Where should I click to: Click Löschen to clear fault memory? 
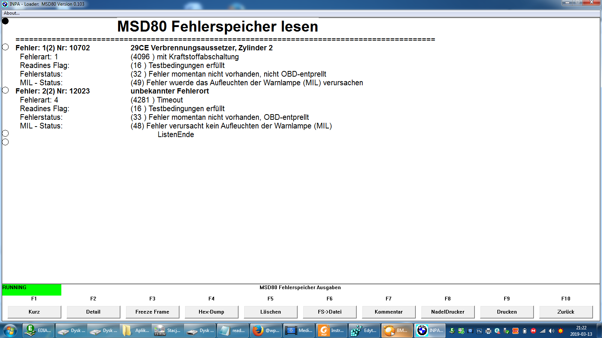(x=271, y=312)
